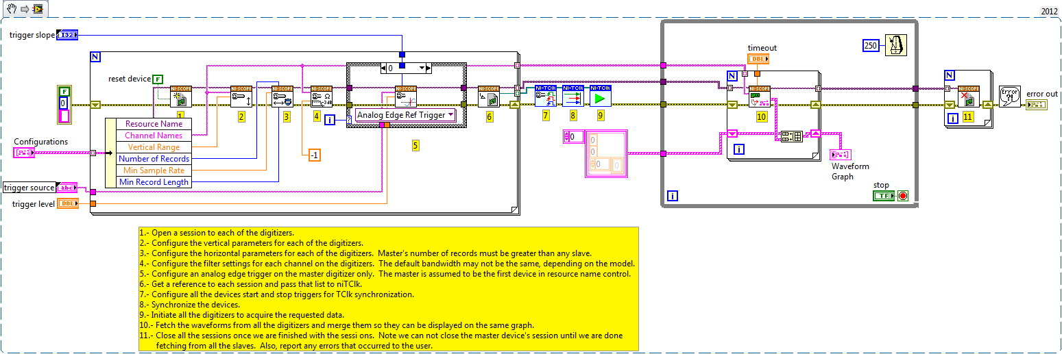Select the build array node in fetch loop
The image size is (1062, 354).
coord(792,136)
